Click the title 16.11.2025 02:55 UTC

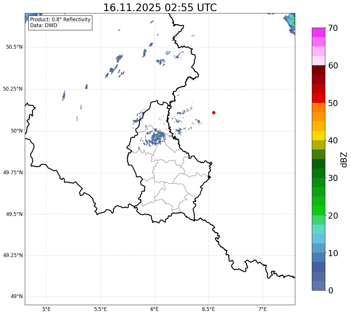click(x=160, y=7)
